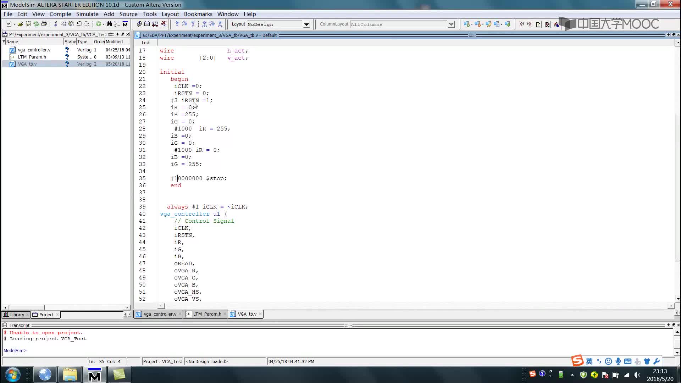Screen dimensions: 681x383
Task: Click the Cut (scissors) toolbar icon
Action: 56,24
